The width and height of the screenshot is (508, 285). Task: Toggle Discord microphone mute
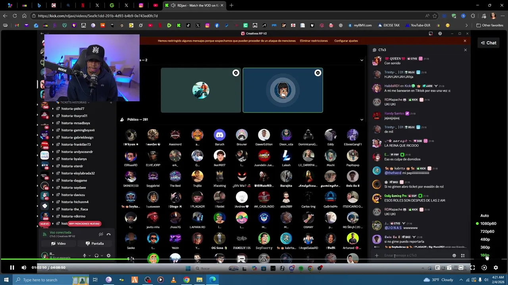[84, 256]
